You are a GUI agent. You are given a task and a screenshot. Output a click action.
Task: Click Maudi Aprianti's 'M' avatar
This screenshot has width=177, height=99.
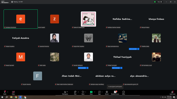[x=21, y=57]
